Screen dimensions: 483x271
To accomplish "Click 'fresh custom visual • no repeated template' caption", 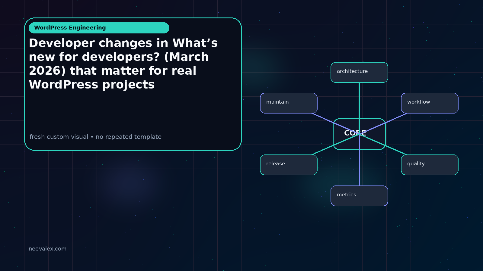I will click(x=95, y=137).
